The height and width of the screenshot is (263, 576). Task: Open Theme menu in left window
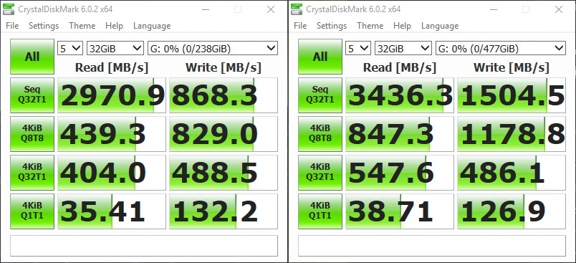82,26
